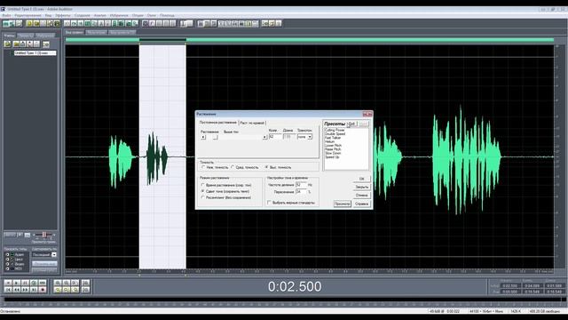Click the Fast Forward transport button
The width and height of the screenshot is (568, 320).
coord(25,290)
